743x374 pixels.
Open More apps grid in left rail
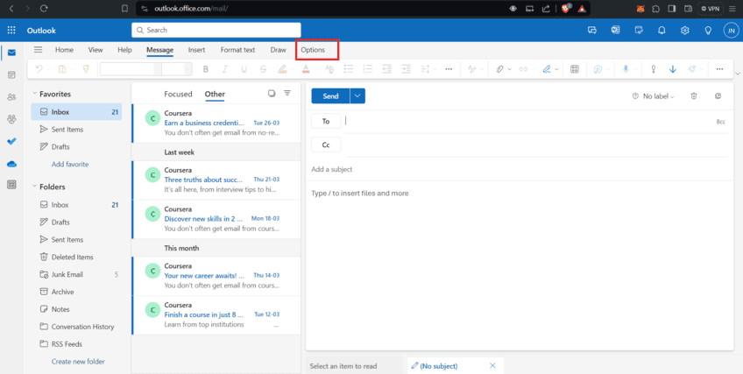point(11,185)
